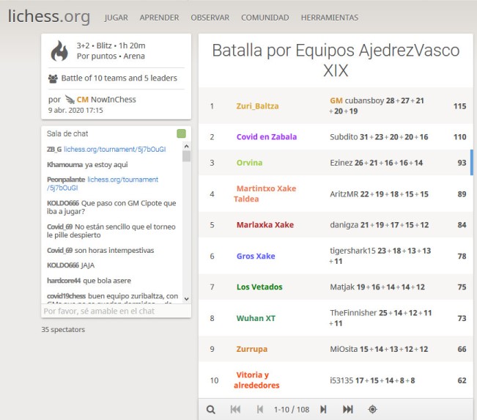This screenshot has height=420, width=477.
Task: Click the teams icon beside Battle of 10 teams
Action: 53,78
